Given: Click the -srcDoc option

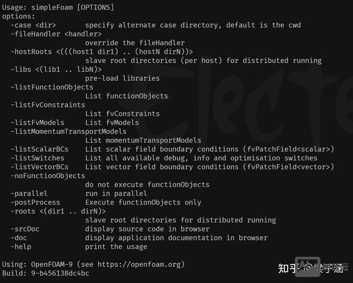Looking at the screenshot, I should [25, 229].
